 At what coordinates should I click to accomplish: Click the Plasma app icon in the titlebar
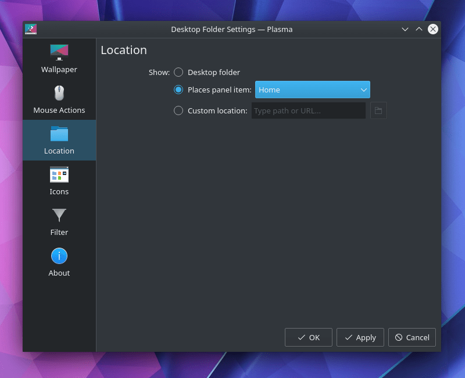(x=31, y=29)
